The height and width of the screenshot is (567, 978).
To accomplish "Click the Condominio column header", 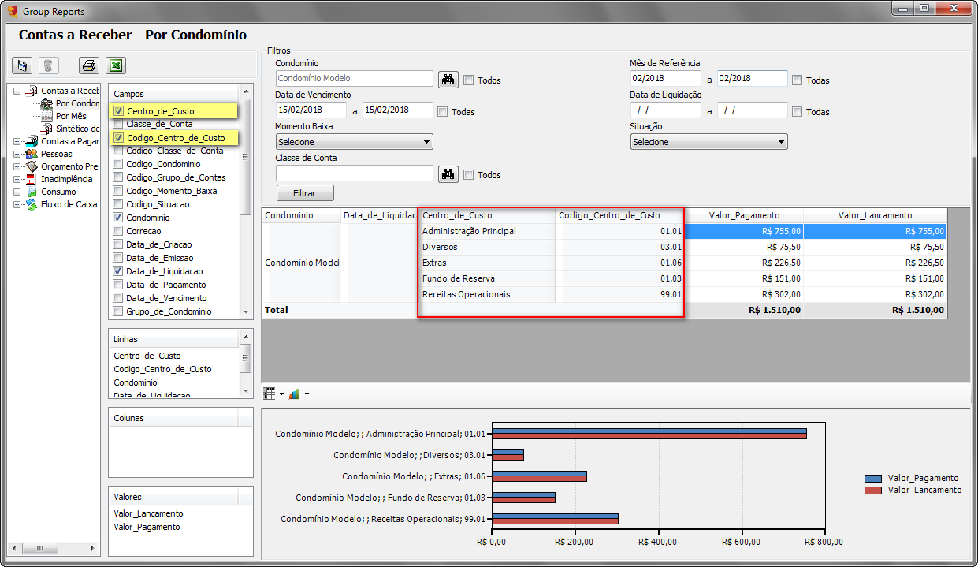I will tap(300, 215).
